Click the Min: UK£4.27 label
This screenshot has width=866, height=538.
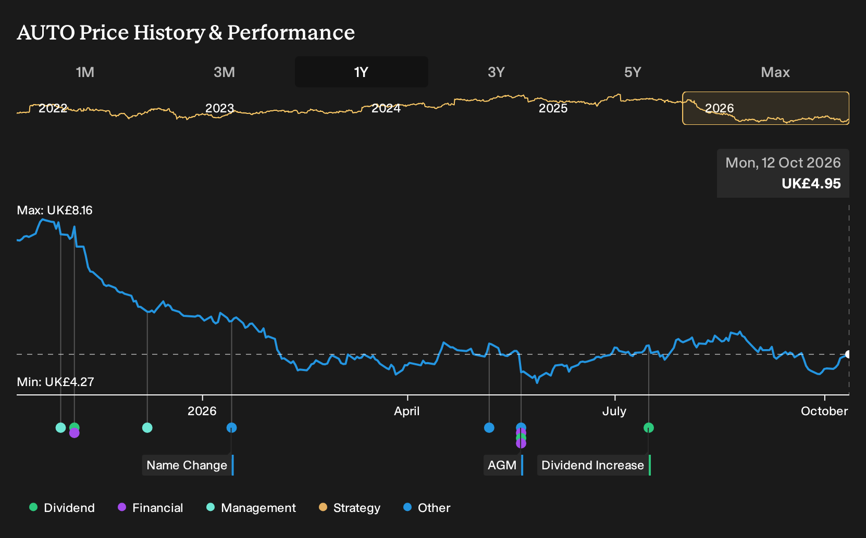[x=55, y=382]
